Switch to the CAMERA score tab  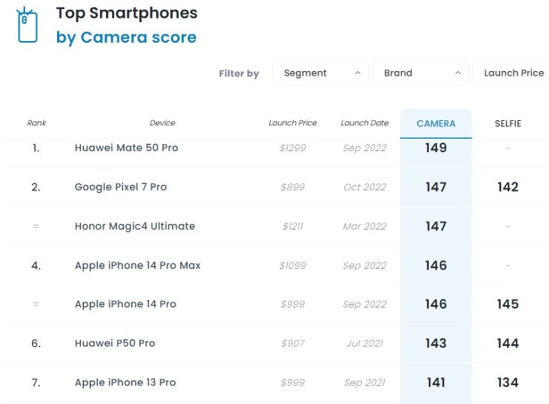[436, 124]
